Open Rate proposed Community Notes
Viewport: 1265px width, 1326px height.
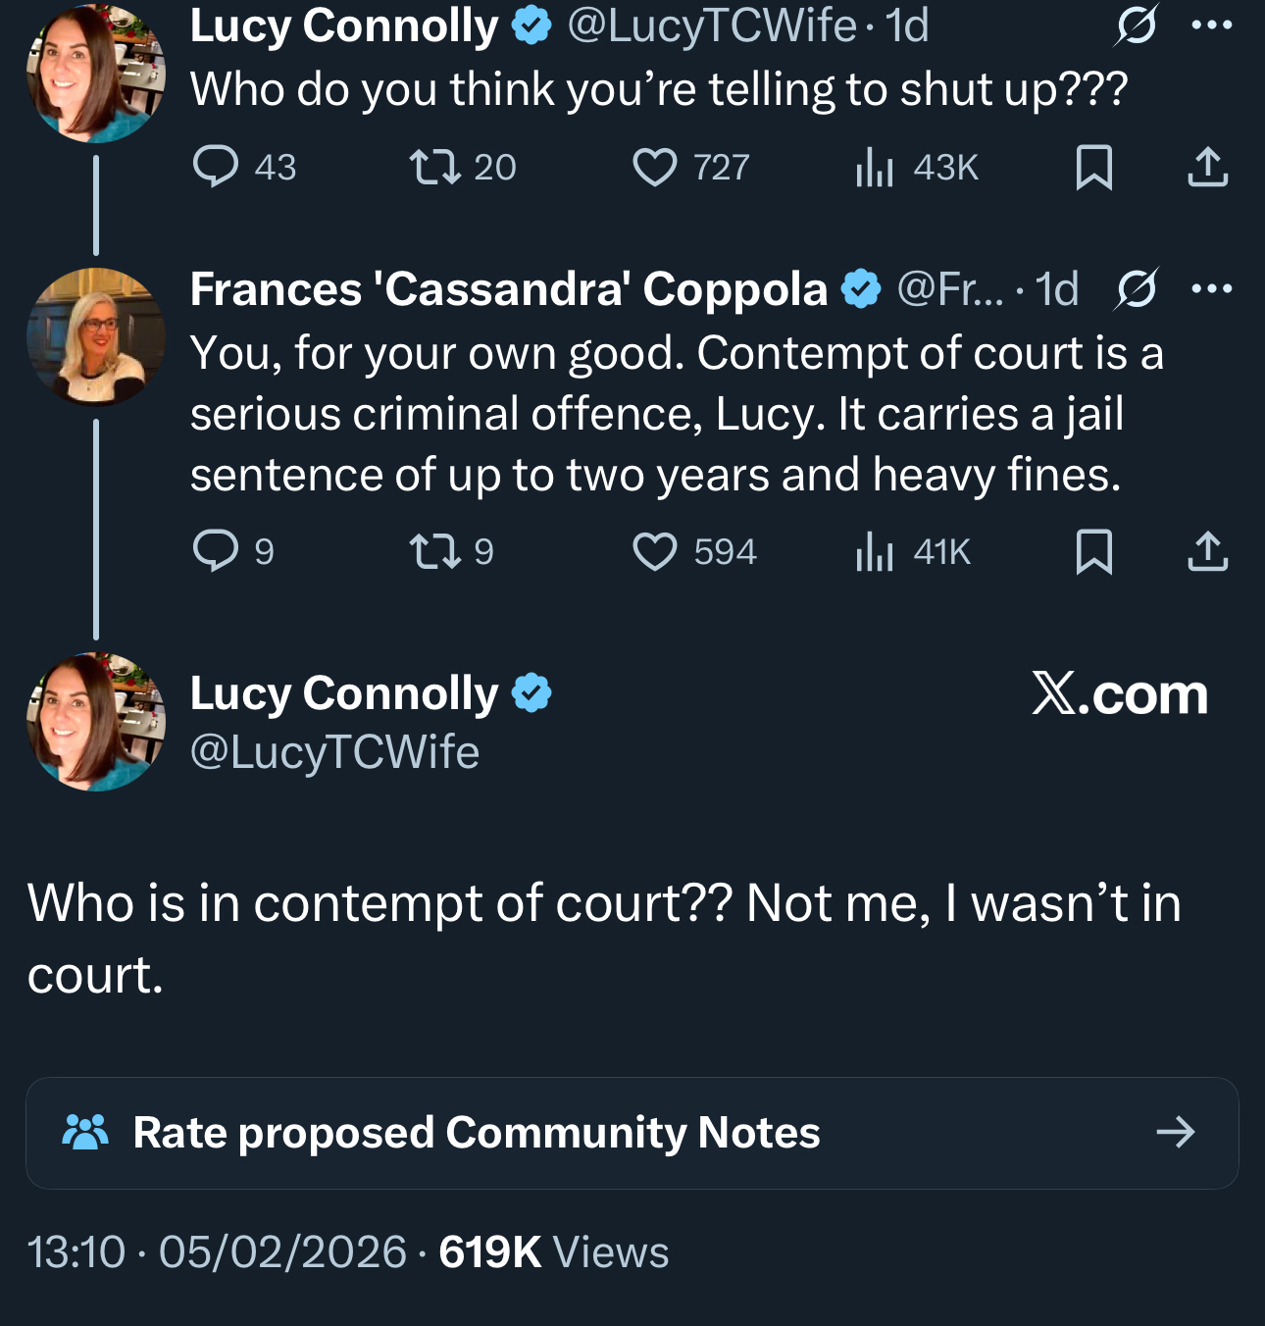tap(477, 1133)
